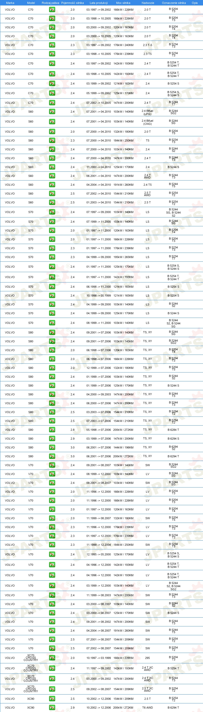203x712 pixels.
Task: Click the petrol icon in C70 05.1999 -> 09.2002 row
Action: (x=52, y=93)
